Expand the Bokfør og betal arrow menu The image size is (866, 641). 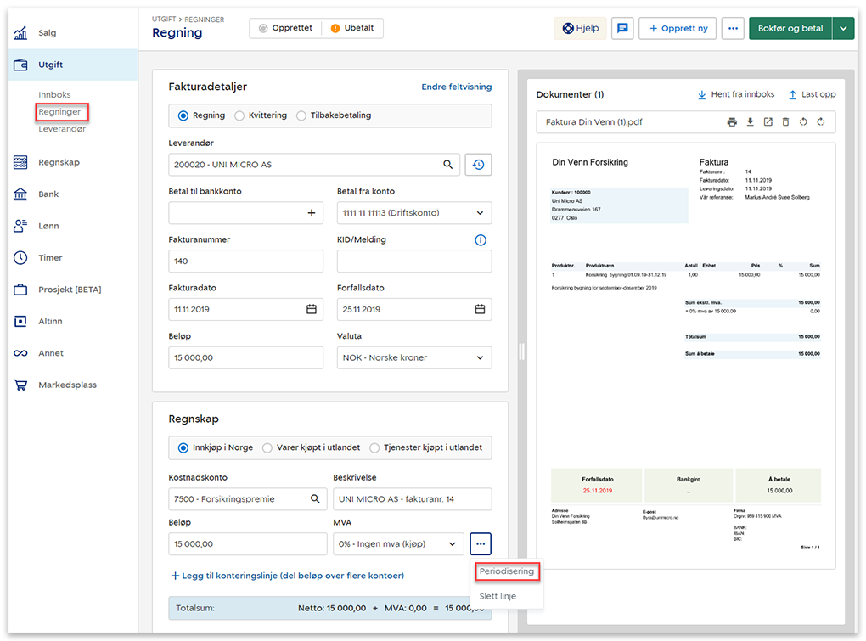(843, 28)
